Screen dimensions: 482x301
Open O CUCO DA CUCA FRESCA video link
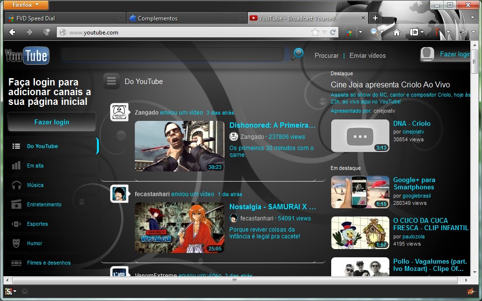coord(431,224)
